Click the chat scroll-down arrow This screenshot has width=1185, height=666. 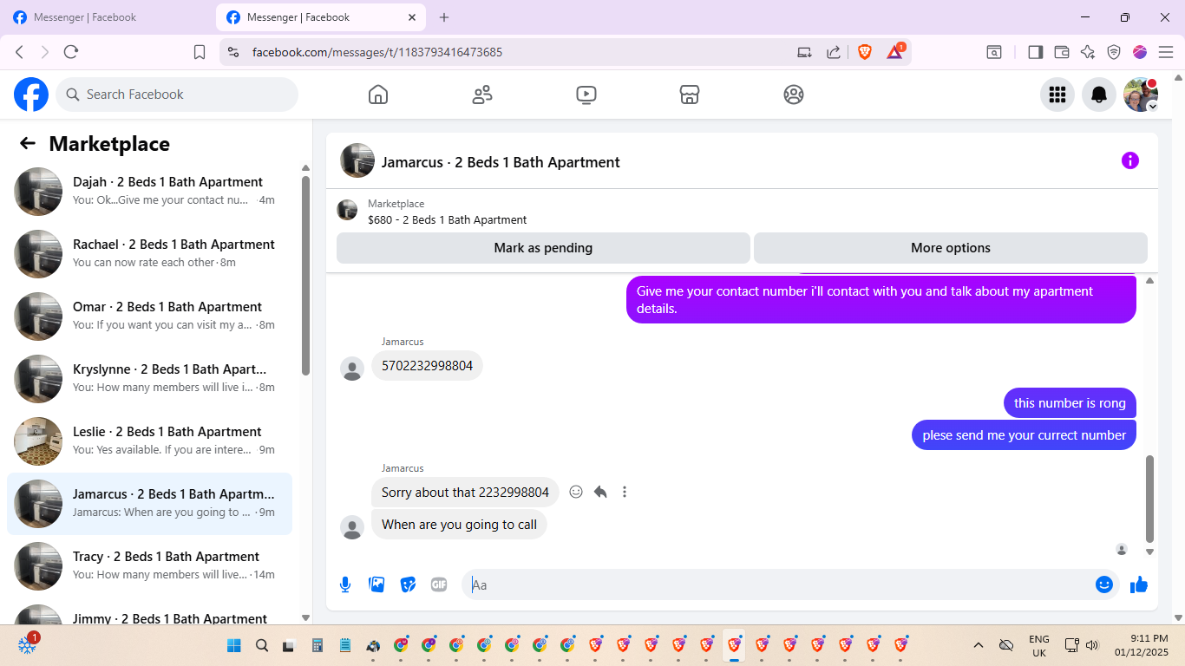1150,552
